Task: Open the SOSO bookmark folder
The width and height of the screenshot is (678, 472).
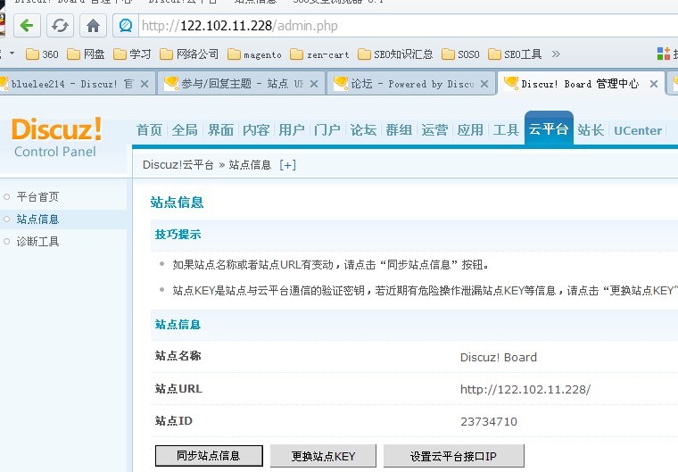Action: click(x=460, y=54)
